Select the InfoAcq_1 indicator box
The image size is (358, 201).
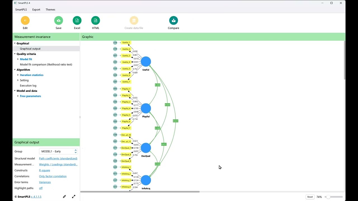coord(126,167)
